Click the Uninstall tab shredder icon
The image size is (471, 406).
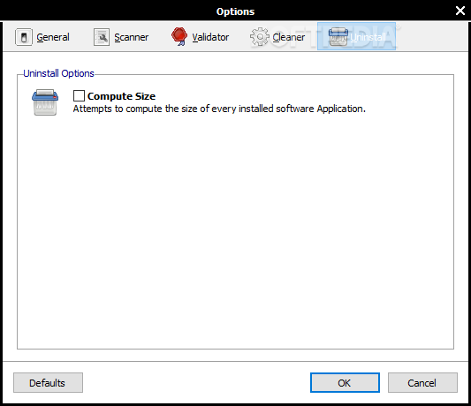pos(338,37)
